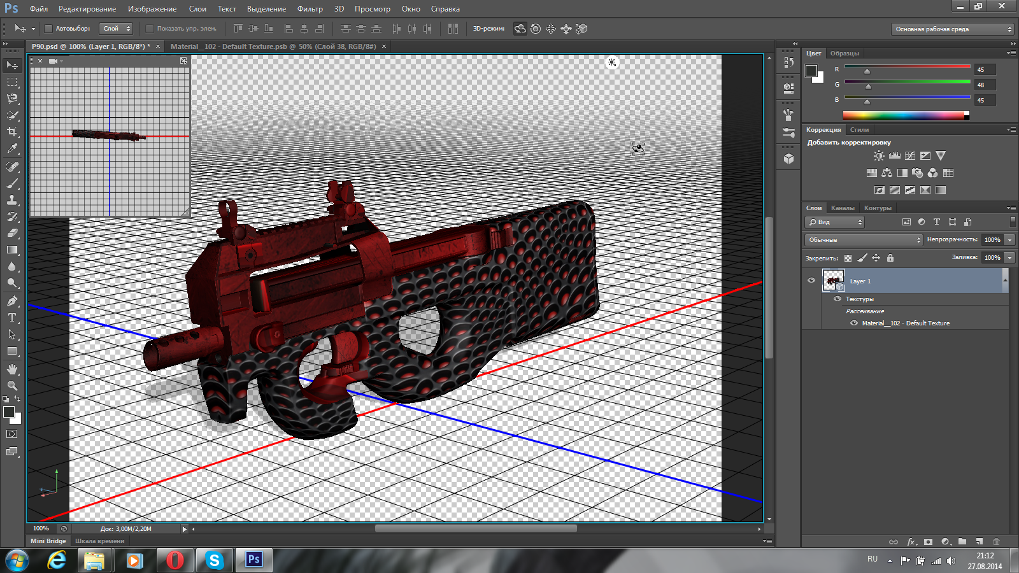Screen dimensions: 1019x573
Task: Open Основная рабочая среда workspace dropdown
Action: (x=952, y=29)
